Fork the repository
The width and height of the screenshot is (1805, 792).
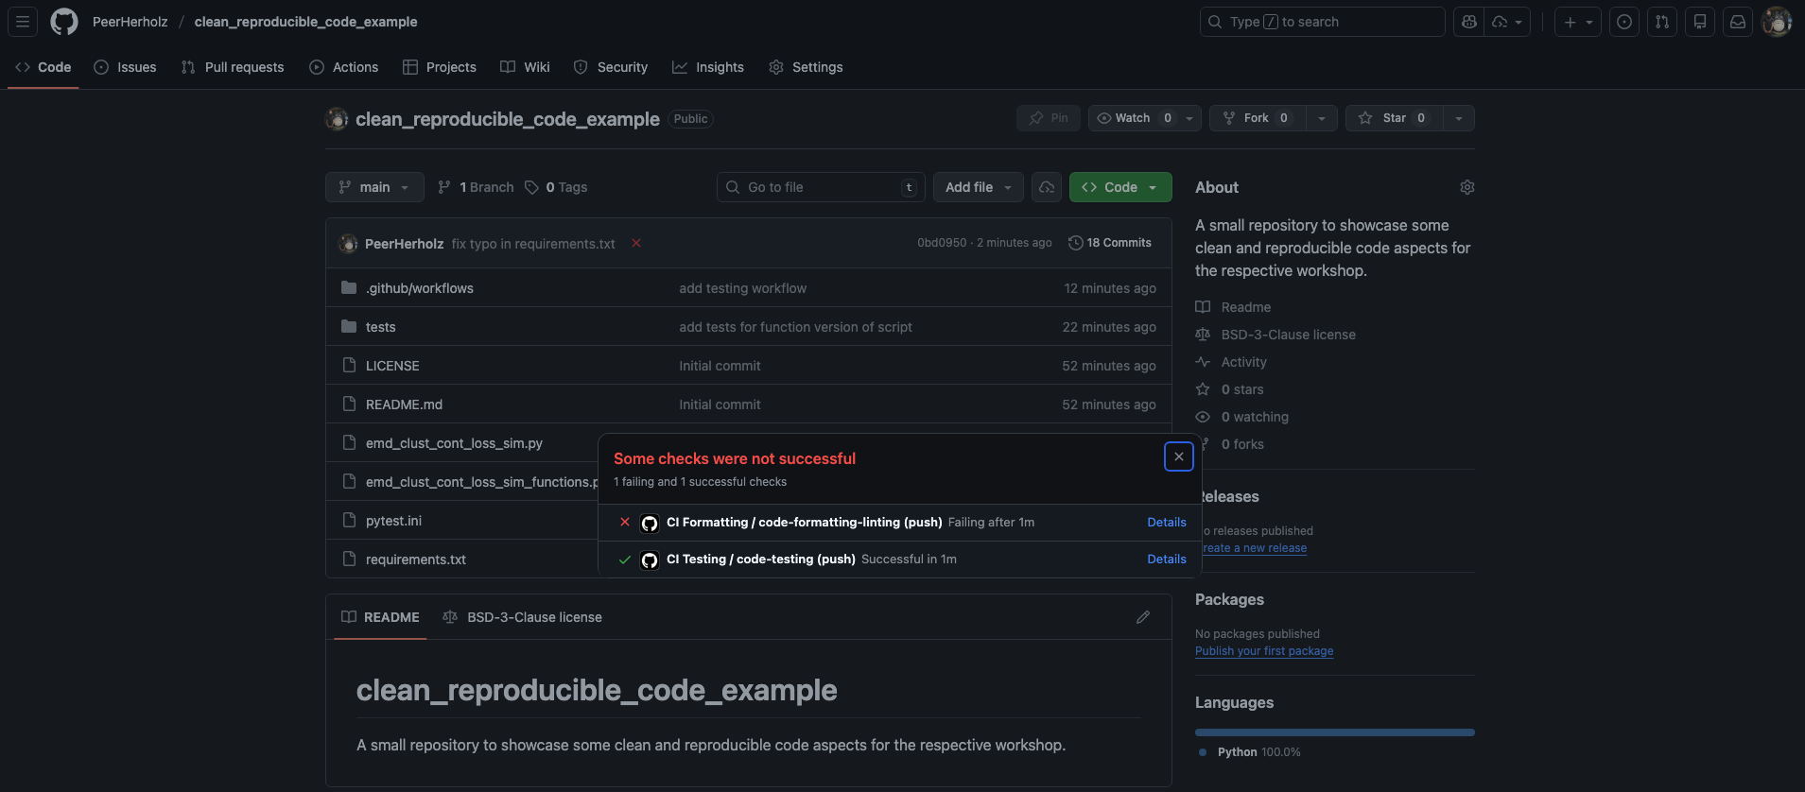click(x=1257, y=118)
